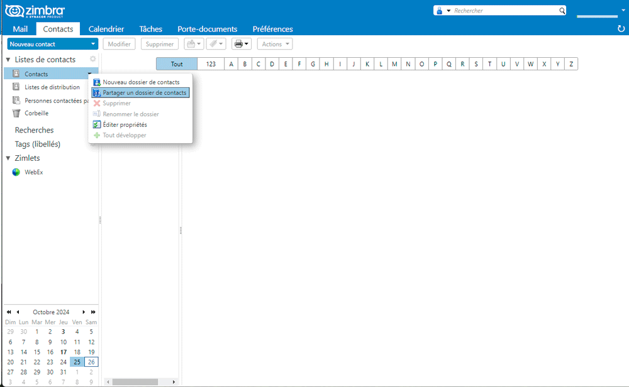Open the Contacts folder dropdown arrow
Image resolution: width=629 pixels, height=387 pixels.
coord(89,74)
